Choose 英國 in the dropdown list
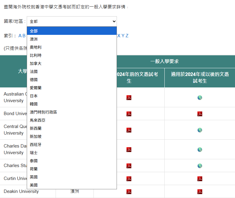The image size is (235, 198). [x=72, y=177]
